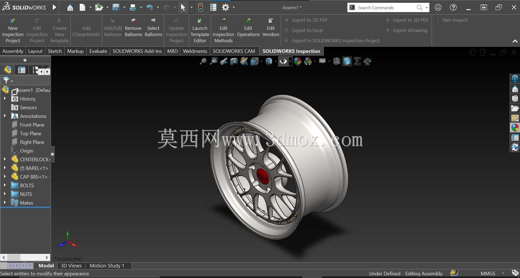The height and width of the screenshot is (278, 520).
Task: Click the Apply Scene icon
Action: tap(308, 62)
